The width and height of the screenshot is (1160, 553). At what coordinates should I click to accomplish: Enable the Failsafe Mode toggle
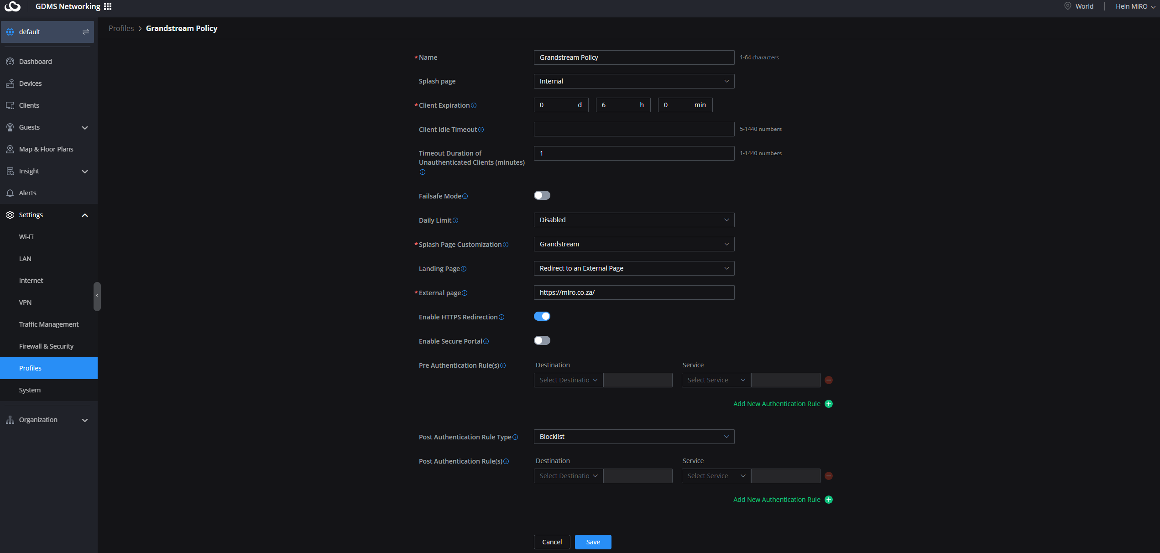click(x=542, y=196)
